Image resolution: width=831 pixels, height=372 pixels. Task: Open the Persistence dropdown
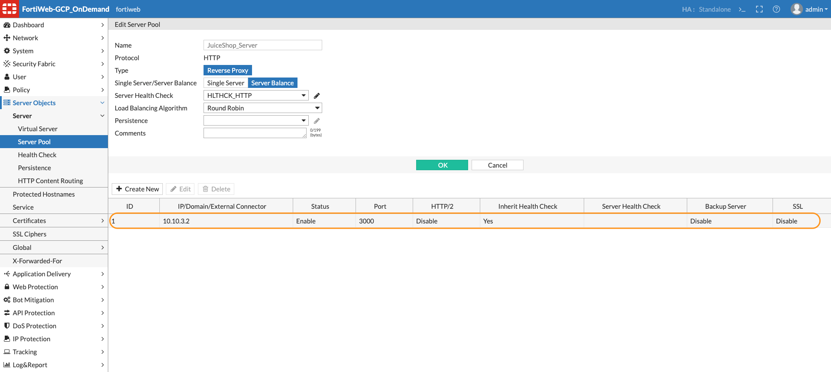coord(256,121)
